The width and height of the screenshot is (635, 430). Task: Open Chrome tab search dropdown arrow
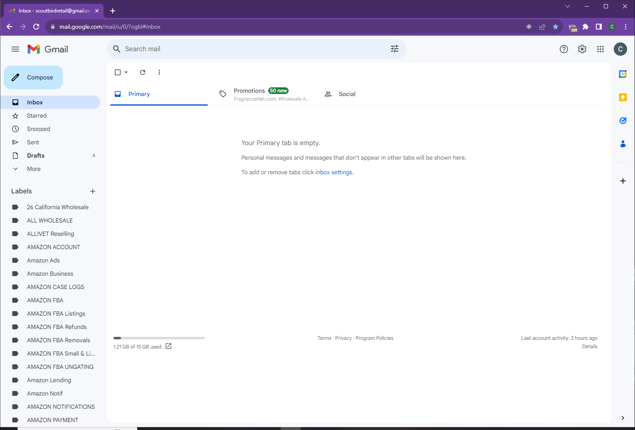568,6
